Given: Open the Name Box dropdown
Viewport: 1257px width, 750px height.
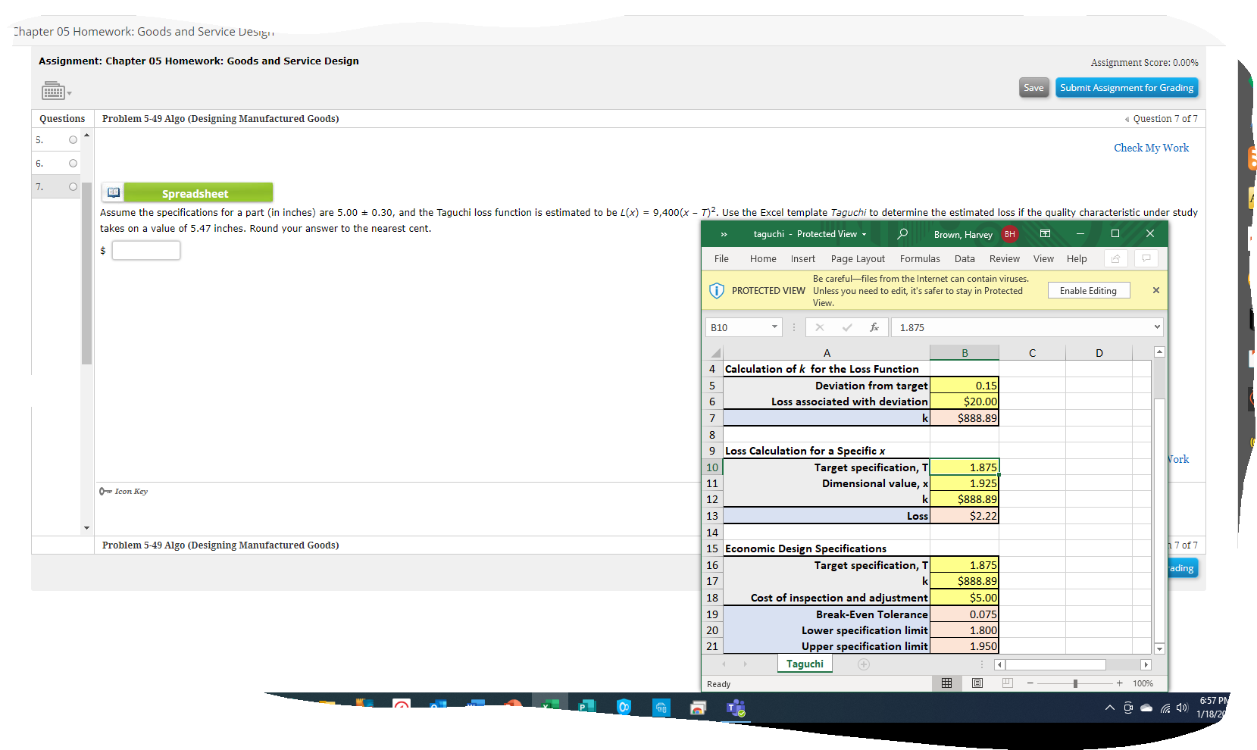Looking at the screenshot, I should click(774, 327).
